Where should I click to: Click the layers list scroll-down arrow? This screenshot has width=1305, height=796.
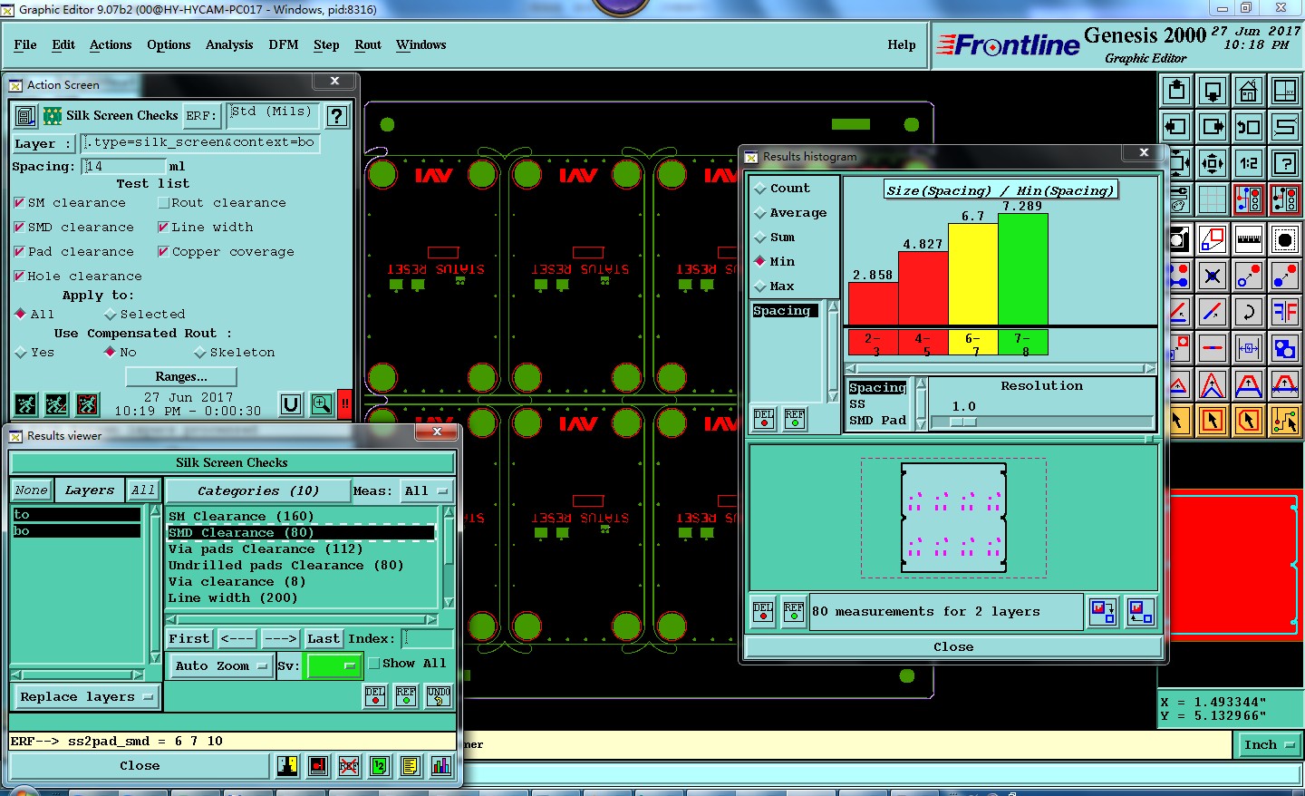[x=155, y=656]
